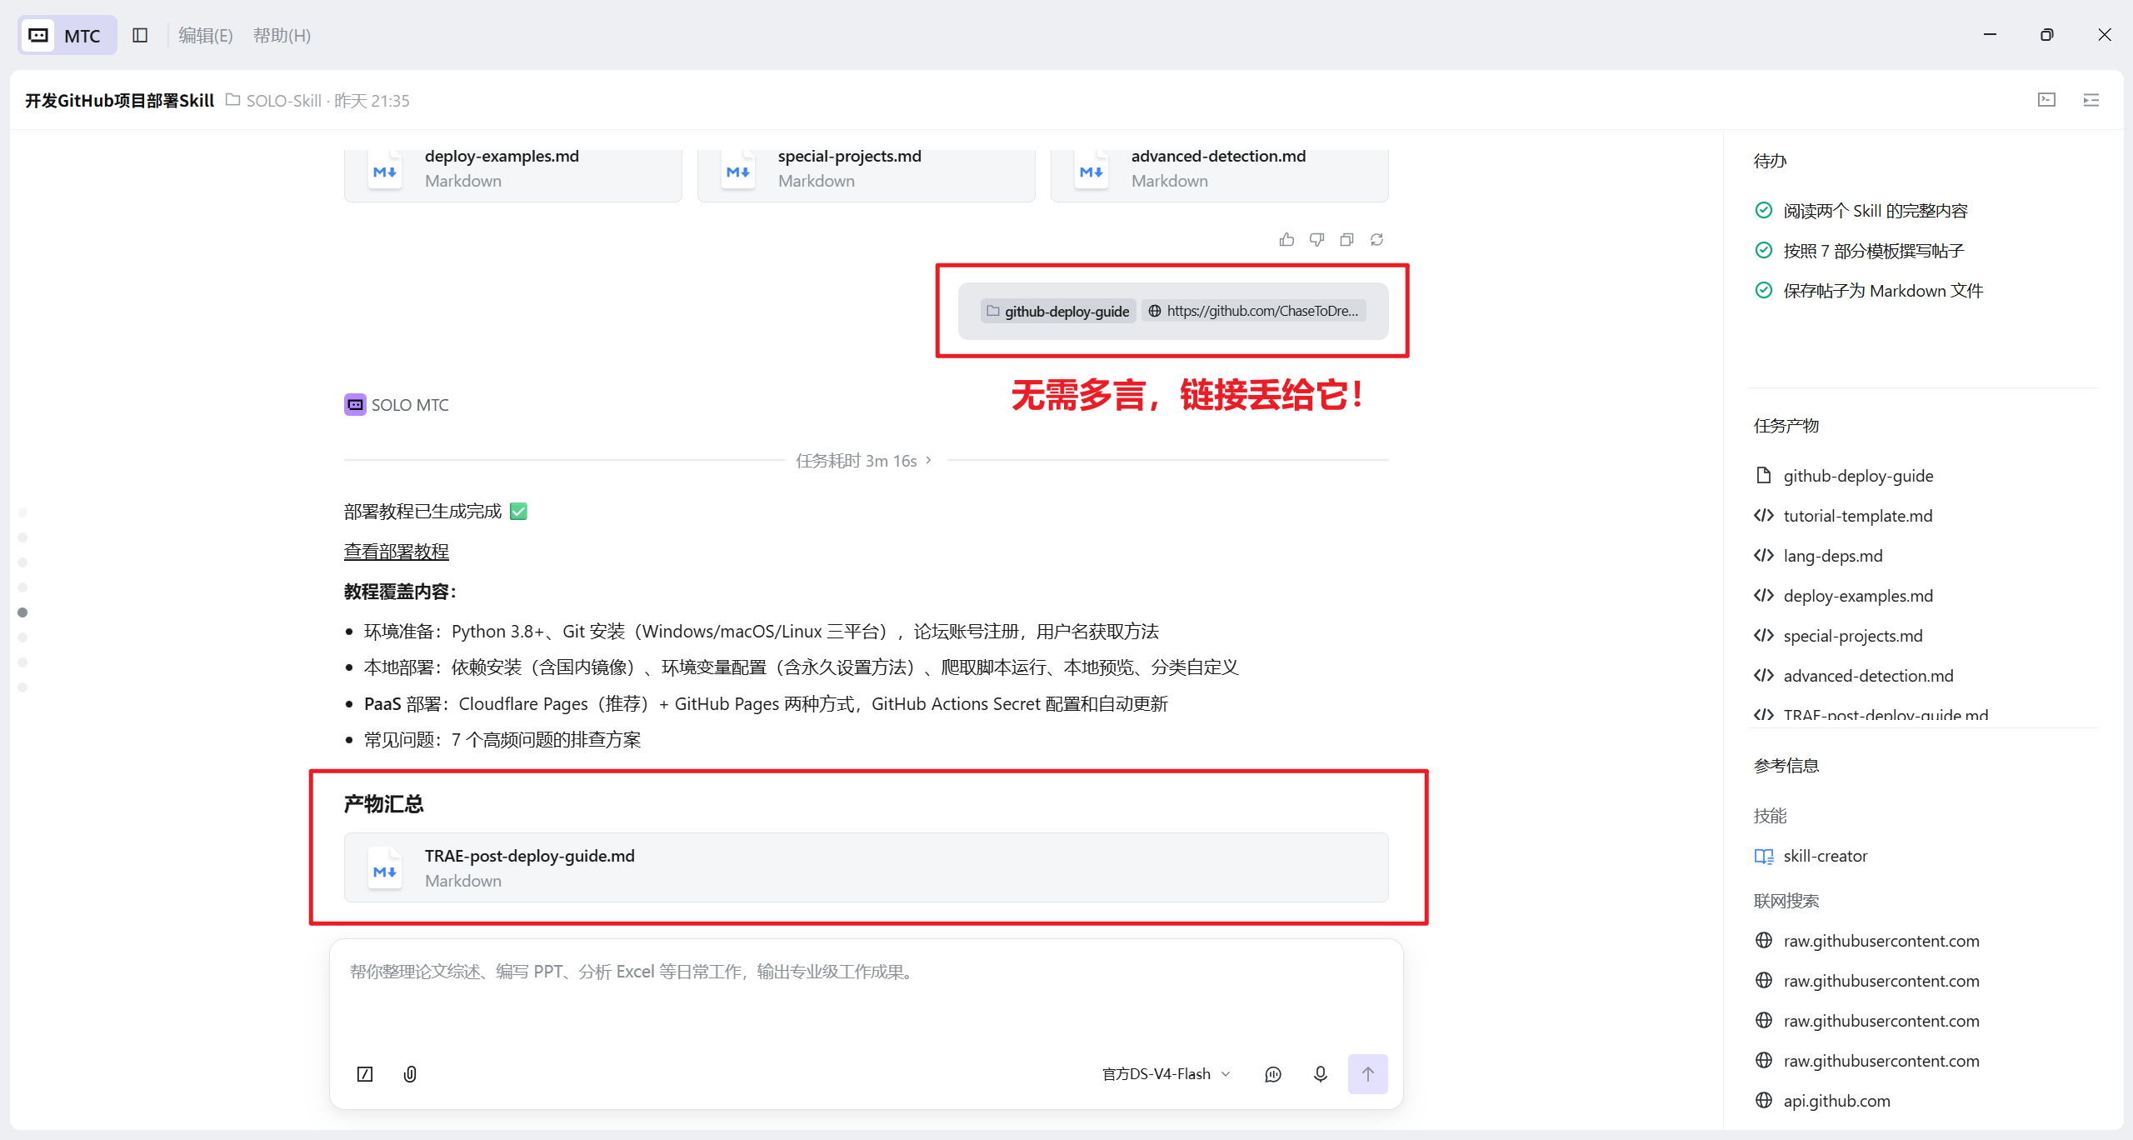2133x1140 pixels.
Task: Click the 参考信息 section heading
Action: [1786, 765]
